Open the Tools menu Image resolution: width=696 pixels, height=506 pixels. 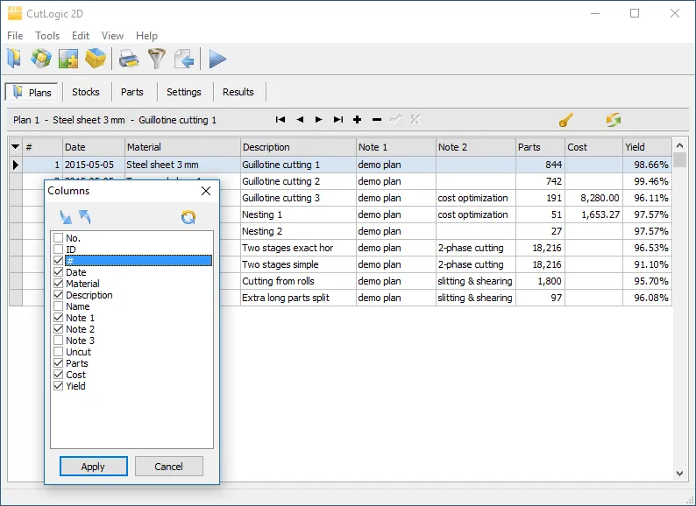47,36
